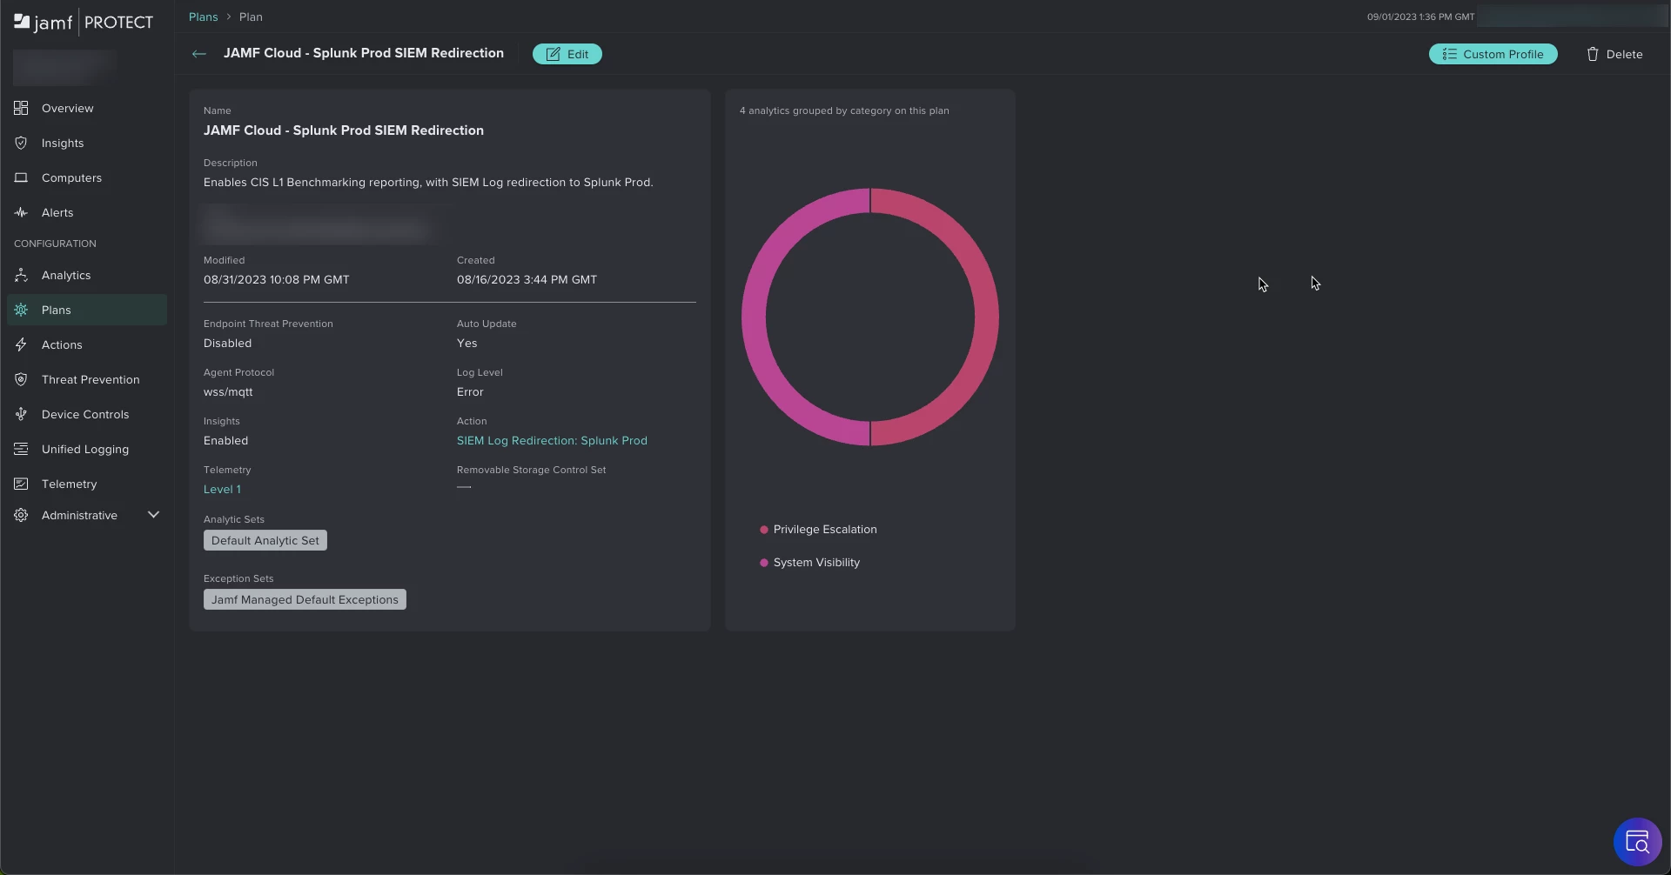Delete this plan
Image resolution: width=1671 pixels, height=875 pixels.
(1614, 54)
